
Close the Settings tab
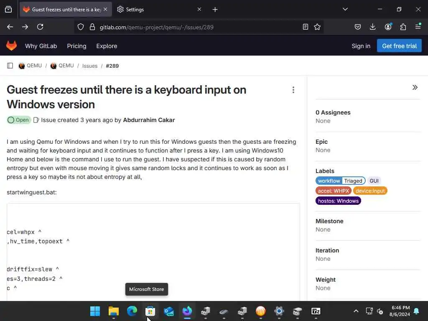[x=199, y=9]
